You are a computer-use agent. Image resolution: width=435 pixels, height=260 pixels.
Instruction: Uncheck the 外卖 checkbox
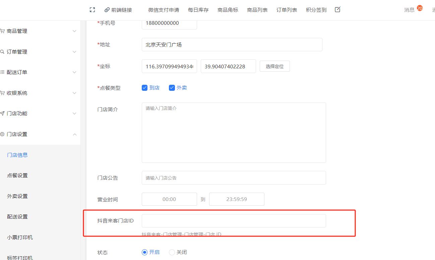(x=172, y=88)
